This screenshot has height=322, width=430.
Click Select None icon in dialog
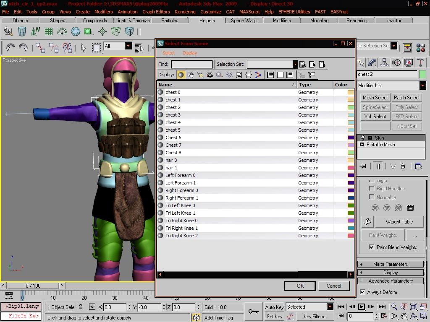pos(280,75)
